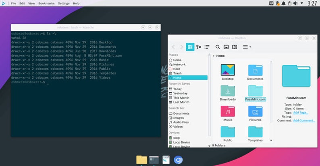The width and height of the screenshot is (320, 166).
Task: Click the file view vertical scrollbar
Action: coord(271,92)
